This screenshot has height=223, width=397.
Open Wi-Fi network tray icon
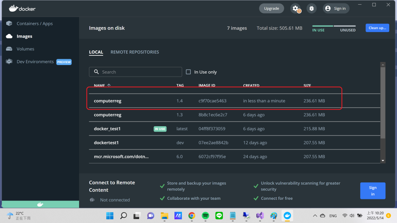(x=345, y=216)
